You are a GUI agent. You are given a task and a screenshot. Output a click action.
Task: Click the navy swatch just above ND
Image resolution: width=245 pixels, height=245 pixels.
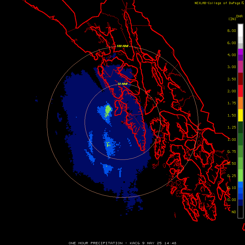coord(240,203)
